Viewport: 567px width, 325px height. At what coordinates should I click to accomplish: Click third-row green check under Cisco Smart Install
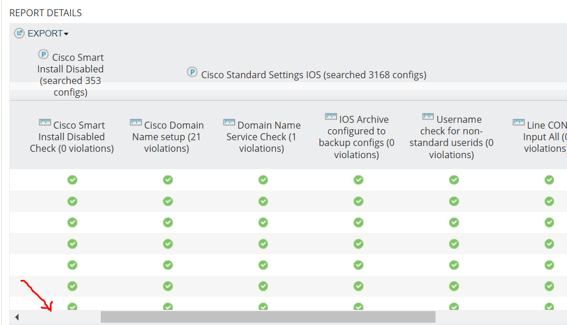coord(72,222)
